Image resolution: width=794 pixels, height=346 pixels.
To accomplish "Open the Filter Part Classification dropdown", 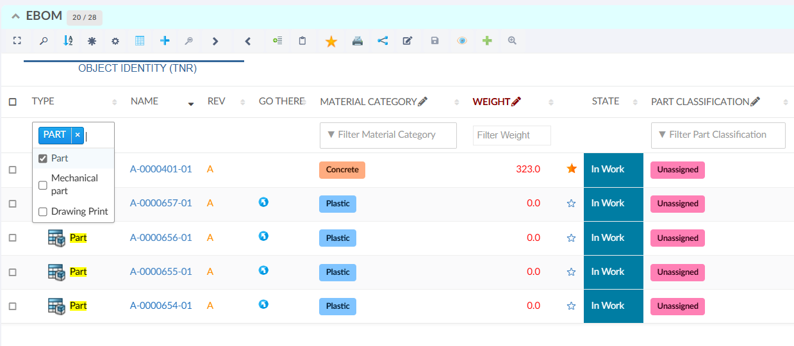I will coord(718,135).
